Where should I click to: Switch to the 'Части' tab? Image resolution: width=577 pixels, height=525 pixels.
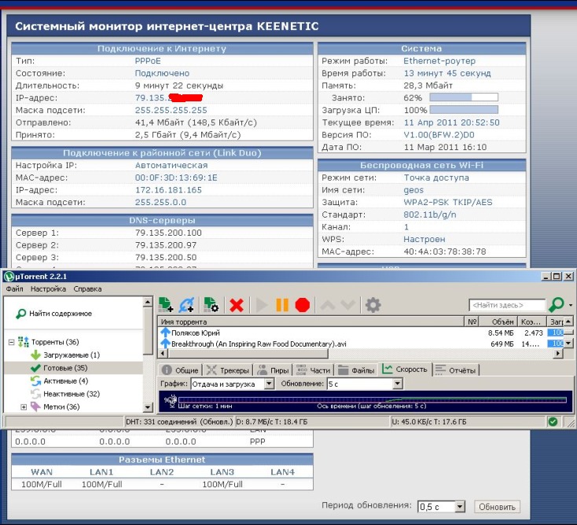point(314,370)
